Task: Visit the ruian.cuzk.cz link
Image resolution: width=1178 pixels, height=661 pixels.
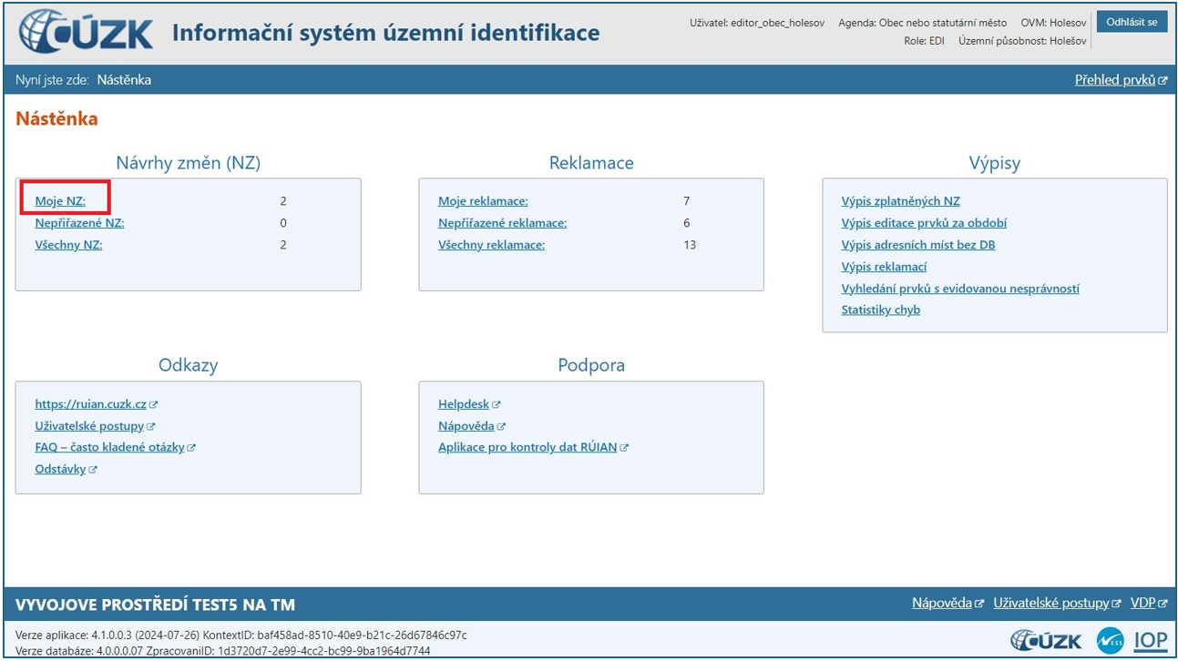Action: coord(90,404)
